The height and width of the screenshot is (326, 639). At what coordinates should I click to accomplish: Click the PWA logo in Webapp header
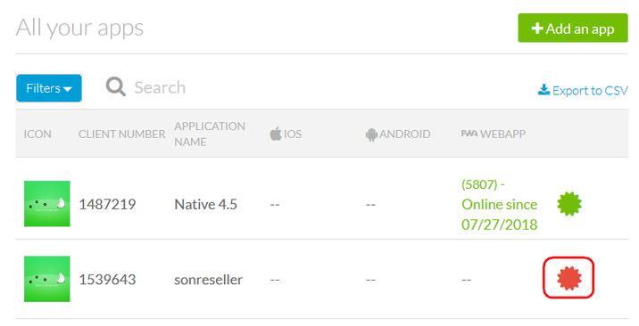click(x=469, y=134)
